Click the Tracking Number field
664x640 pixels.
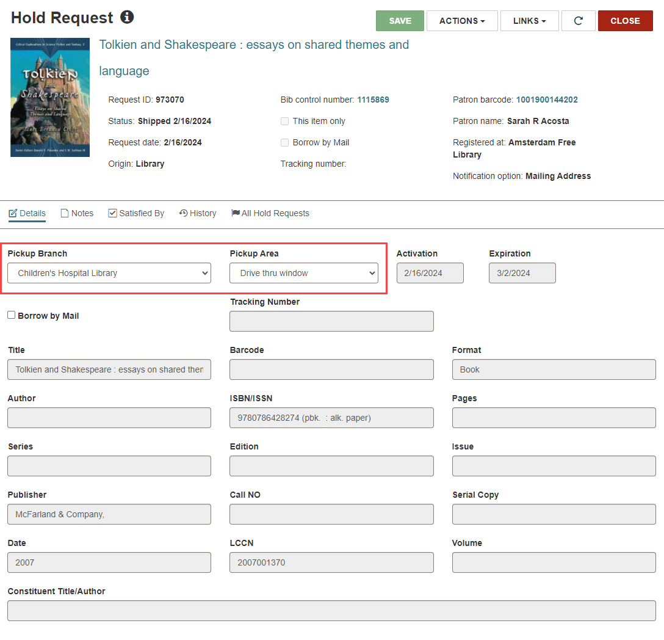[x=331, y=321]
